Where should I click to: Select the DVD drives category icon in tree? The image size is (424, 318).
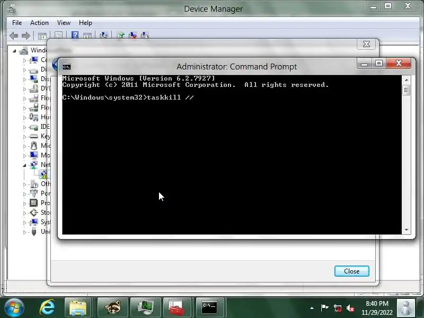[34, 89]
